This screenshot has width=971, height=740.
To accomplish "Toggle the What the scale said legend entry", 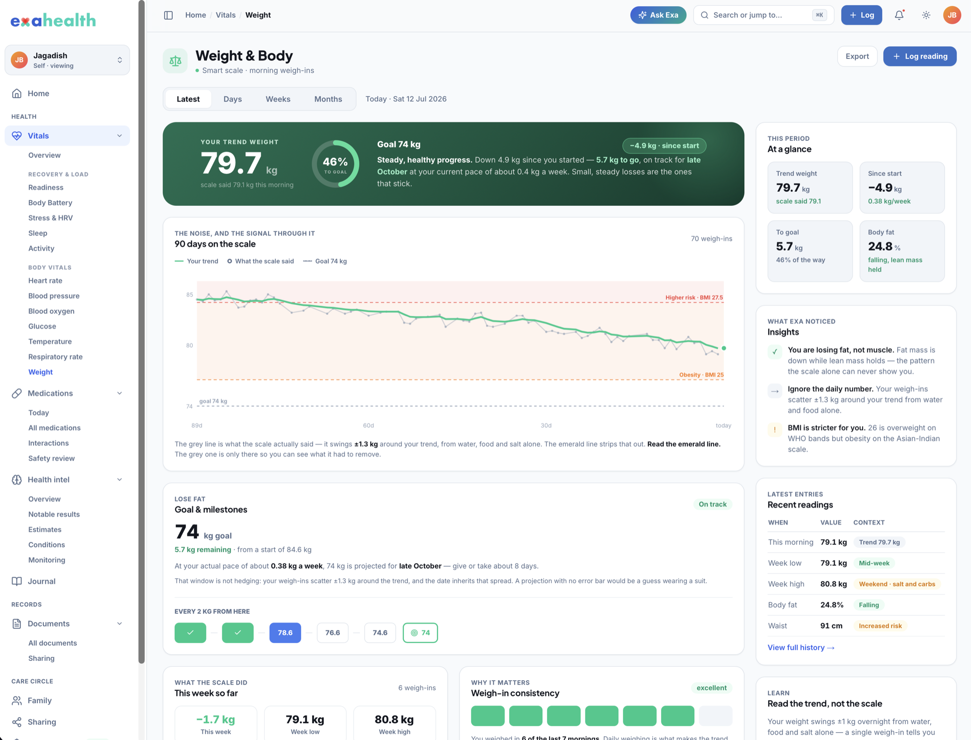I will tap(260, 261).
